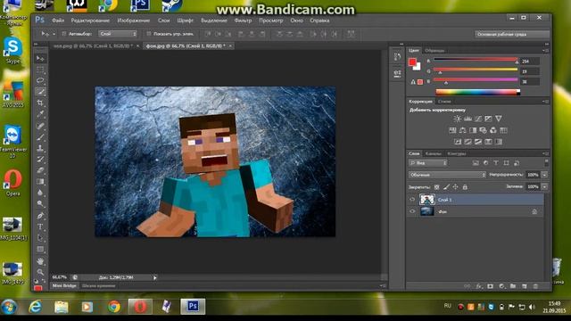Toggle pixel layer filter icon

(476, 163)
